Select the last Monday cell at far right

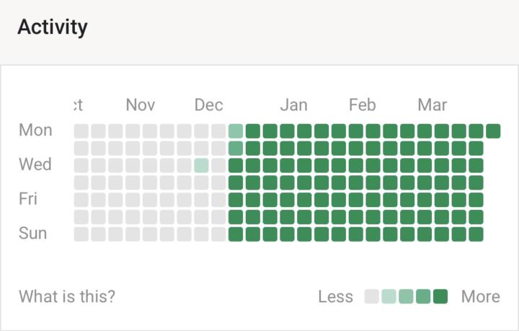pyautogui.click(x=493, y=131)
